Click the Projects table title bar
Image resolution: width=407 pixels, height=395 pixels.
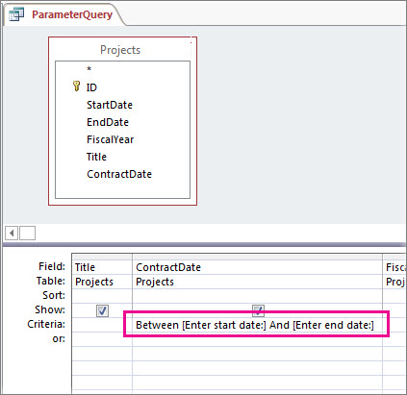tap(120, 50)
